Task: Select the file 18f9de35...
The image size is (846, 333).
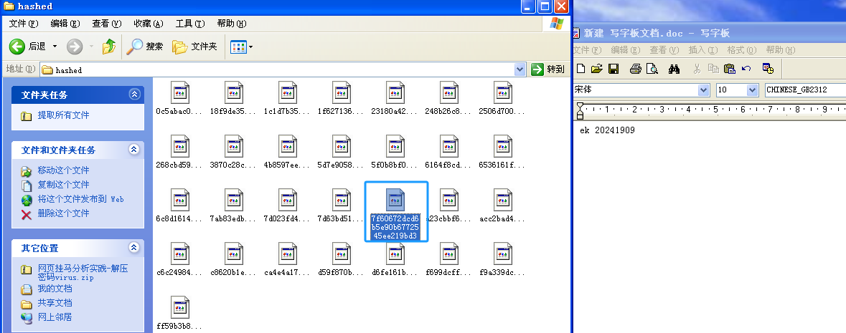Action: [x=233, y=99]
